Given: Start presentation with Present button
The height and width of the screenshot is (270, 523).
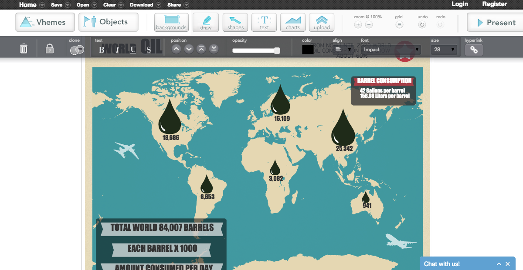Looking at the screenshot, I should 495,22.
